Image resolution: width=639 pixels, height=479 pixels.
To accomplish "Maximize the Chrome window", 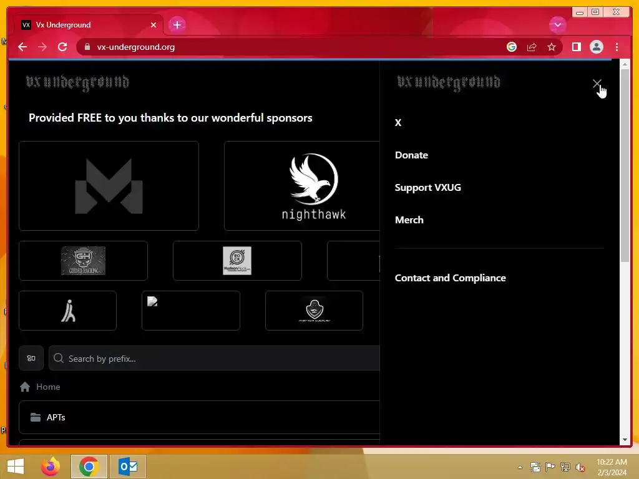I will pos(595,12).
